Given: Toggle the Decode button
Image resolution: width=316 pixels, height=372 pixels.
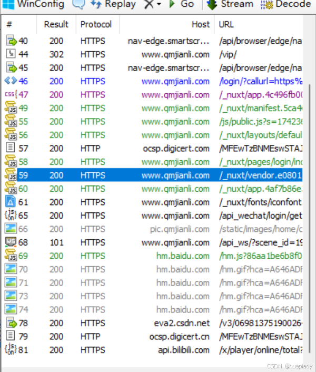Looking at the screenshot, I should (285, 4).
